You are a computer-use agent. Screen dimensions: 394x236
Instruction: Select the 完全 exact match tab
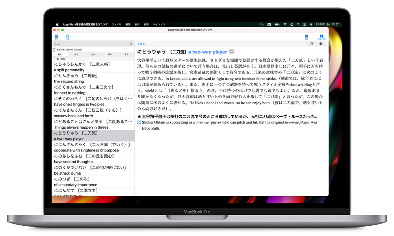(93, 54)
